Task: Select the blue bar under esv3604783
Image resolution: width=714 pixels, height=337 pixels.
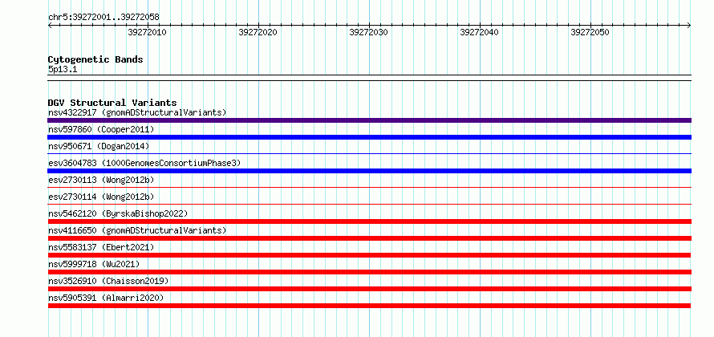Action: pos(369,171)
